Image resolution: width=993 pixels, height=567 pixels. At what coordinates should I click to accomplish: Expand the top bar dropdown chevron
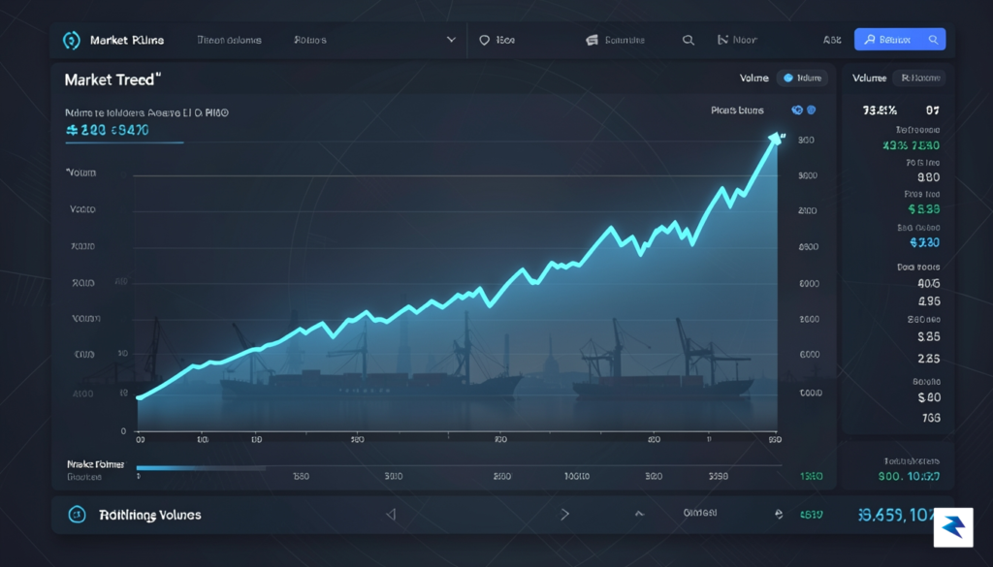click(x=451, y=39)
